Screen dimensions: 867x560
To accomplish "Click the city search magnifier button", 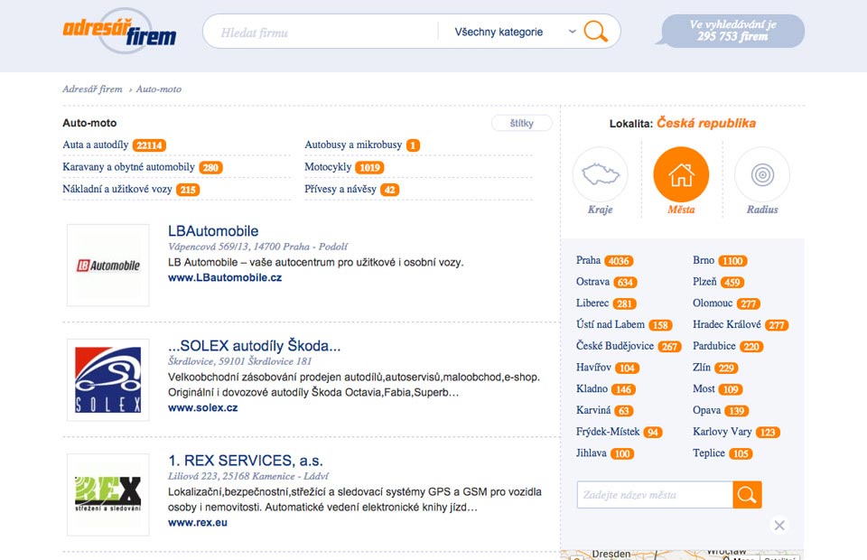I will (747, 495).
